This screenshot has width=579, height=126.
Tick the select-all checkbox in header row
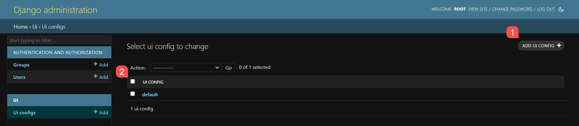click(x=132, y=81)
